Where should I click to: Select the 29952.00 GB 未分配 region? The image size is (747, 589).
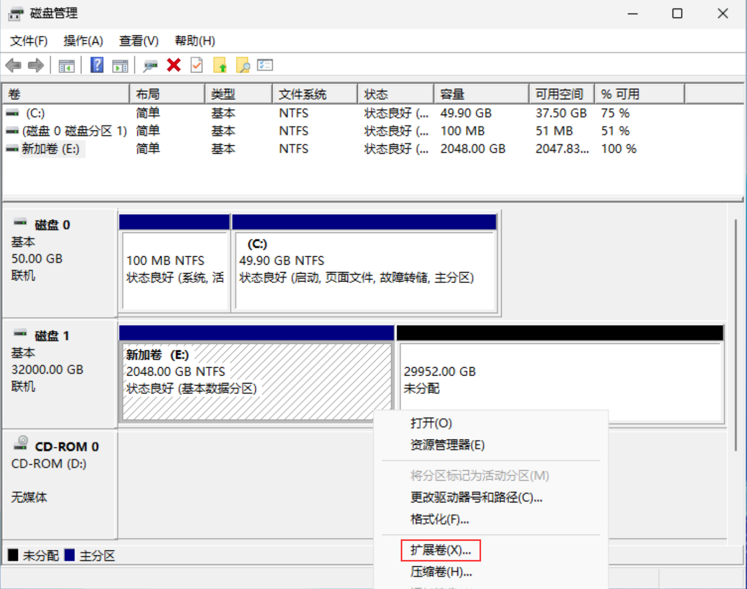[560, 373]
